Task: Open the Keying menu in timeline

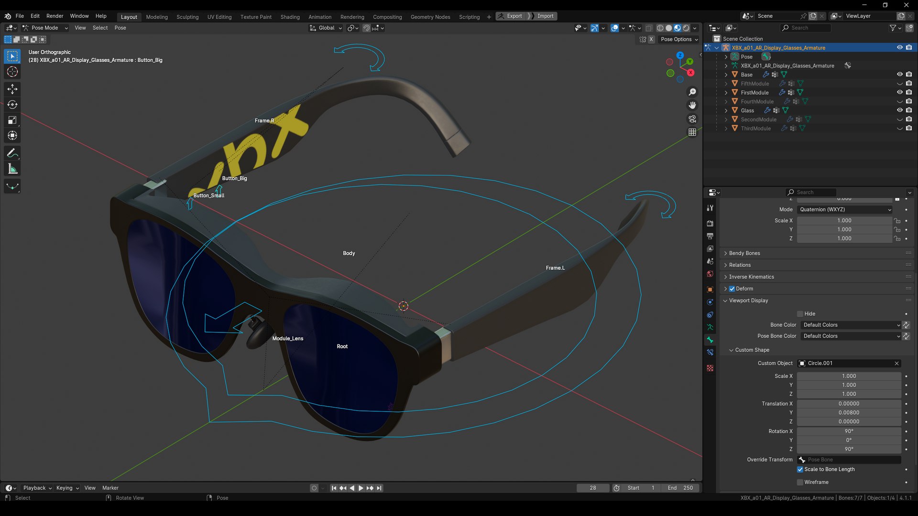Action: pyautogui.click(x=67, y=488)
